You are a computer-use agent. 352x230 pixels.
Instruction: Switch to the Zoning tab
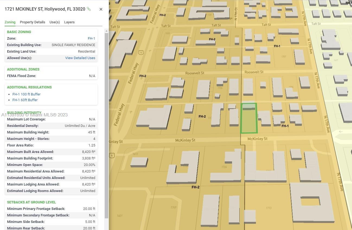click(10, 22)
